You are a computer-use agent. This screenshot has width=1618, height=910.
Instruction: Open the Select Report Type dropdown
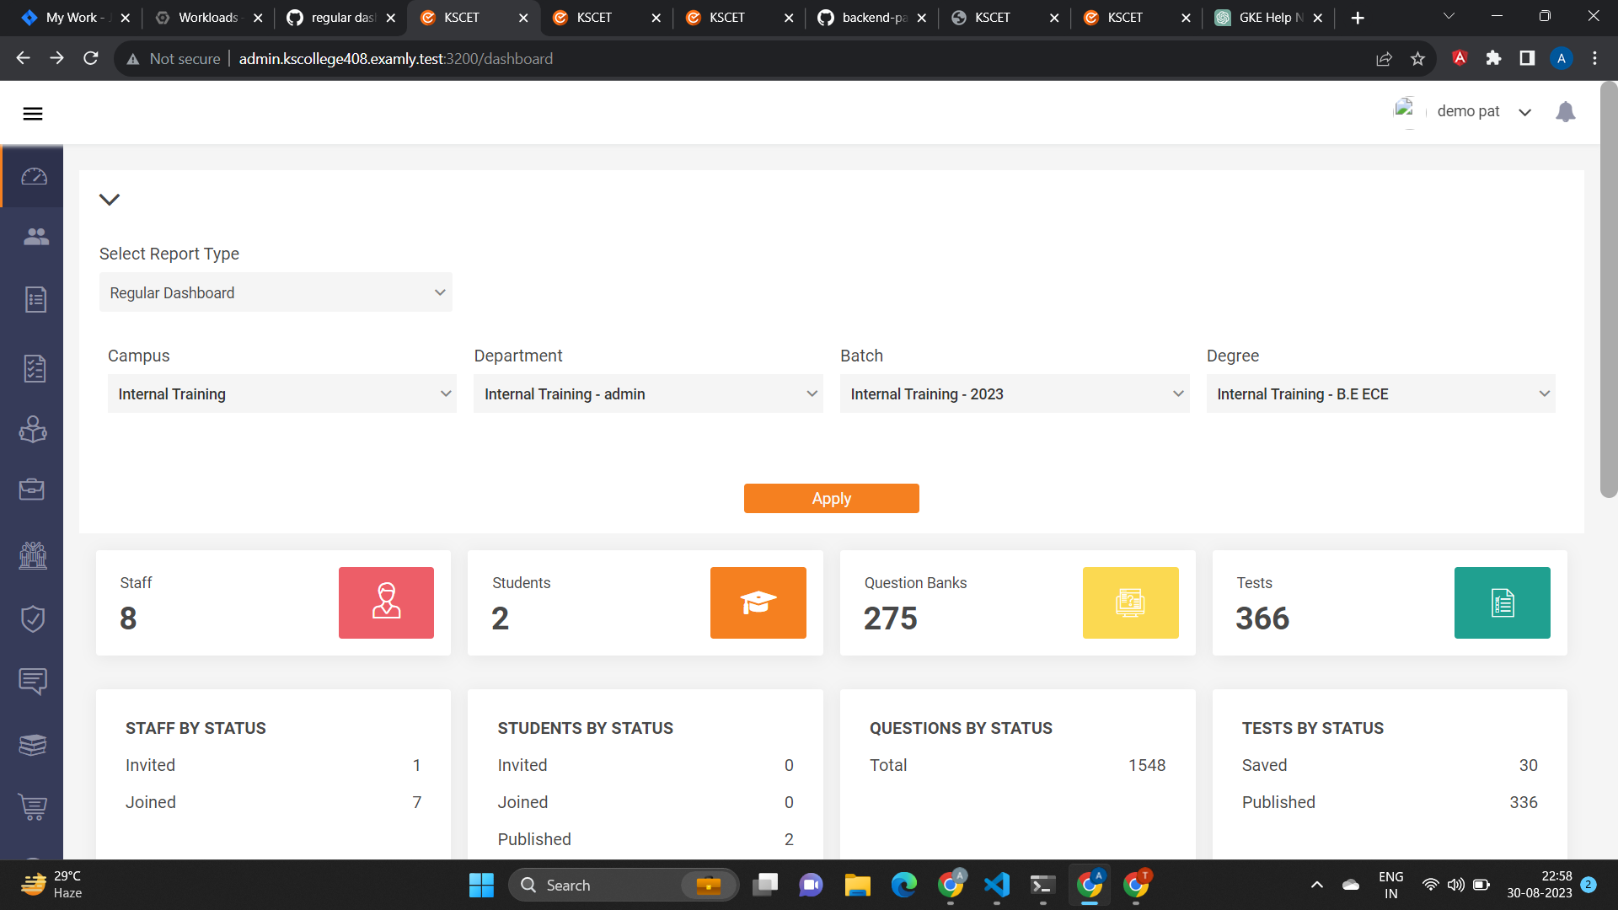coord(276,292)
